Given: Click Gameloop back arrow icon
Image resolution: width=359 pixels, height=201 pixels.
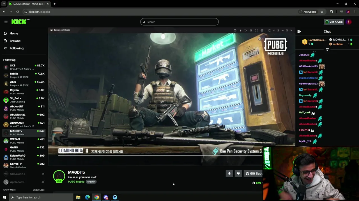Looking at the screenshot, I should [x=245, y=30].
